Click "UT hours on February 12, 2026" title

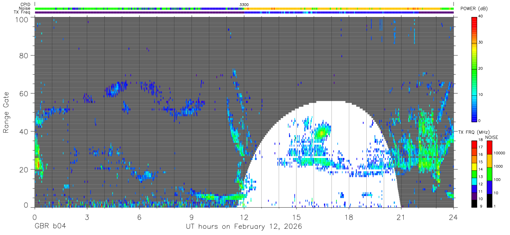(x=244, y=227)
